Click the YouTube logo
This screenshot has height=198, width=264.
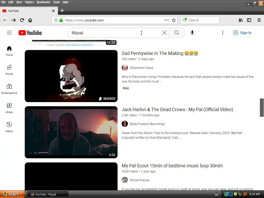(x=30, y=33)
